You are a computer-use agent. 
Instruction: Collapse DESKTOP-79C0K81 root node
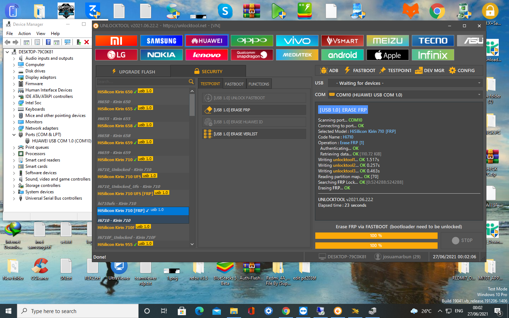(x=7, y=52)
